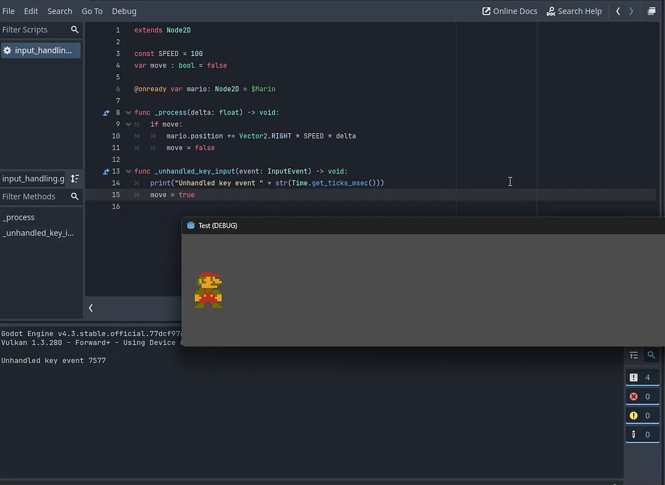
Task: Open Search Help
Action: (x=574, y=10)
